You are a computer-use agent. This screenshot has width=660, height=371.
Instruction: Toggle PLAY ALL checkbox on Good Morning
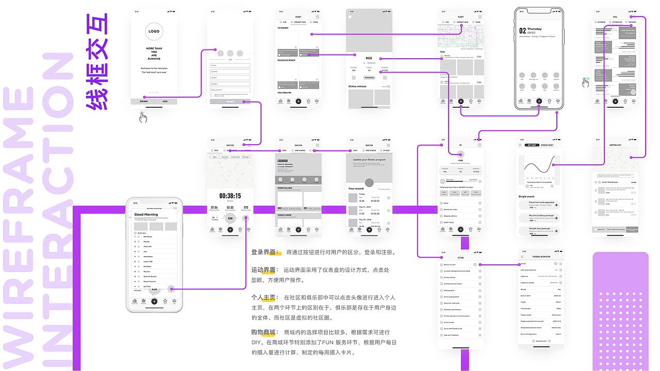pyautogui.click(x=135, y=233)
